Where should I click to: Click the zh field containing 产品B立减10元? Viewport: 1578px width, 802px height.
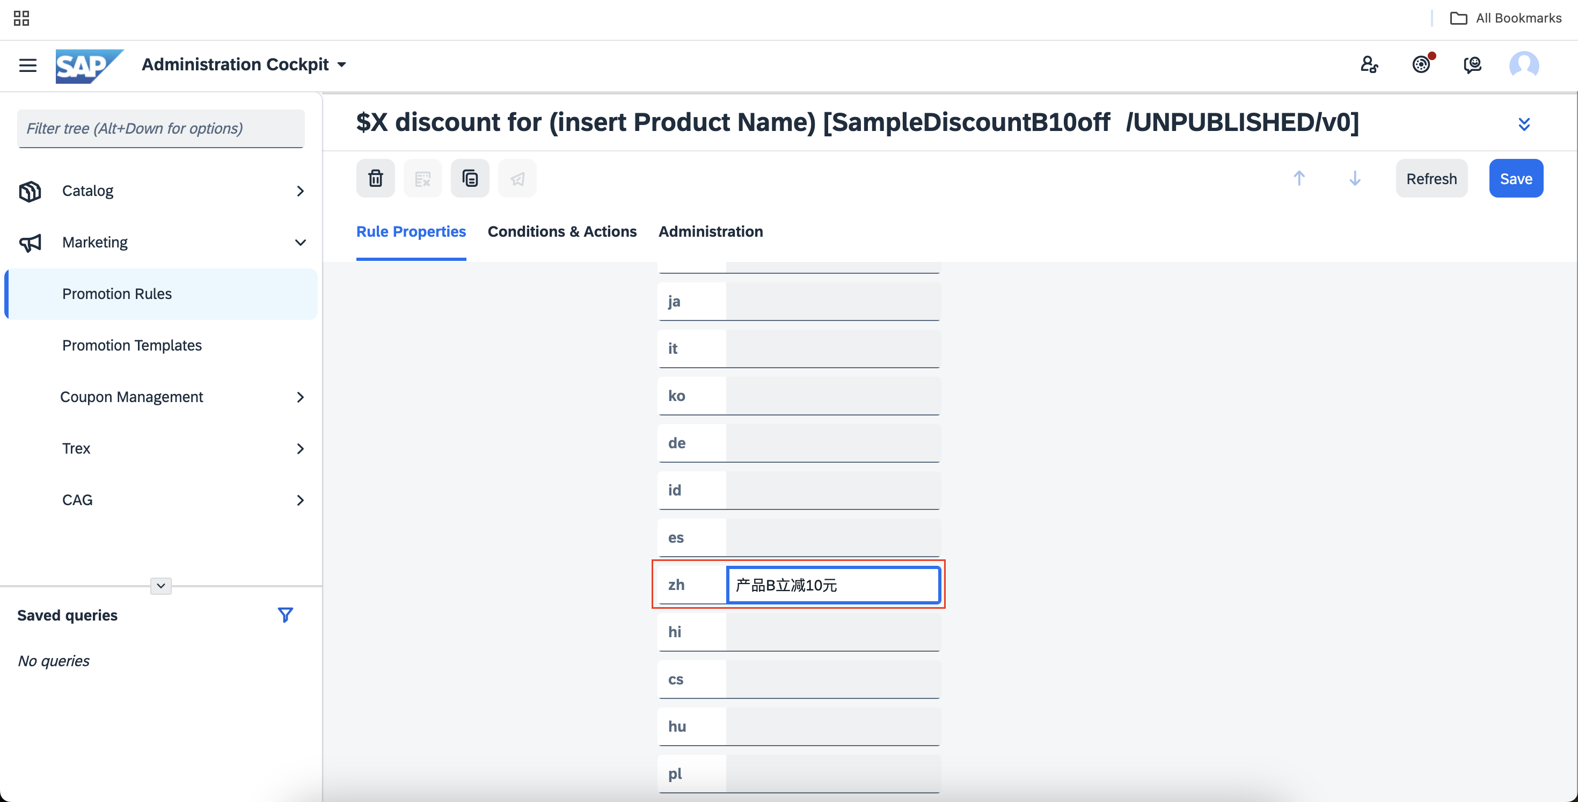point(833,585)
